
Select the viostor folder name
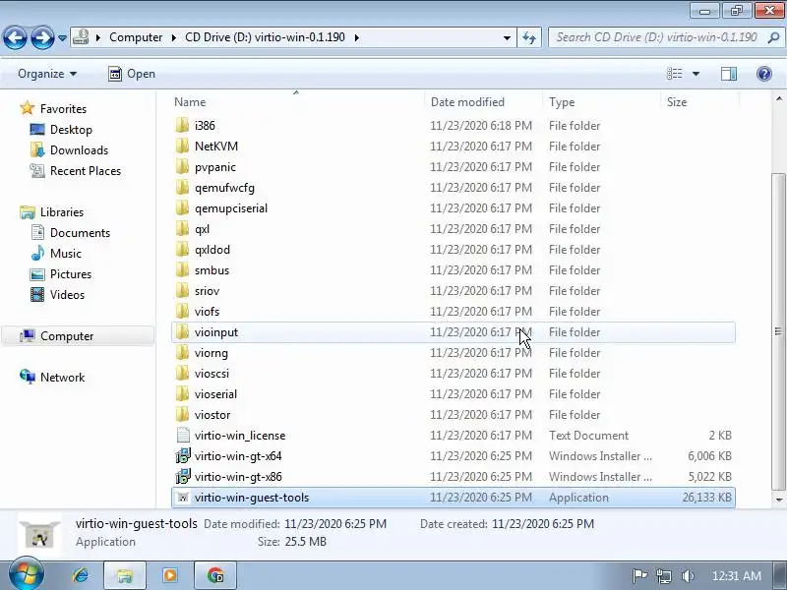coord(212,415)
